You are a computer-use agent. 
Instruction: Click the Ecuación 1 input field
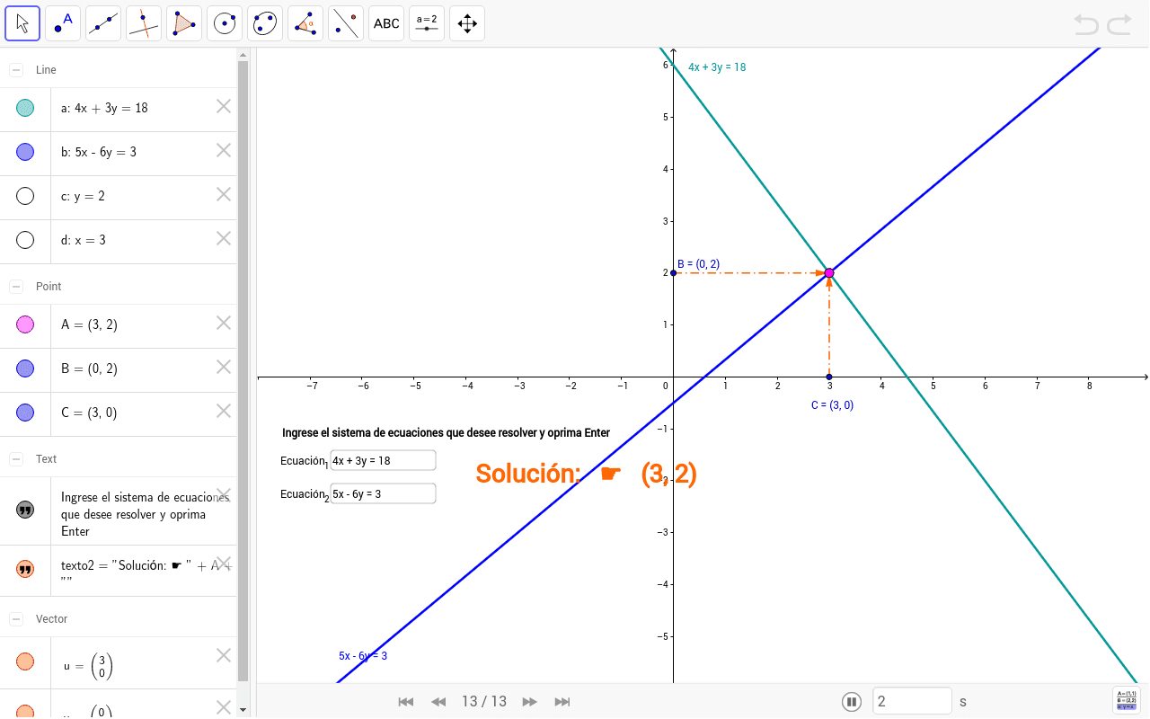click(x=383, y=460)
